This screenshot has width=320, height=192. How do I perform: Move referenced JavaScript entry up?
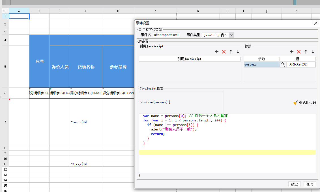[231, 52]
